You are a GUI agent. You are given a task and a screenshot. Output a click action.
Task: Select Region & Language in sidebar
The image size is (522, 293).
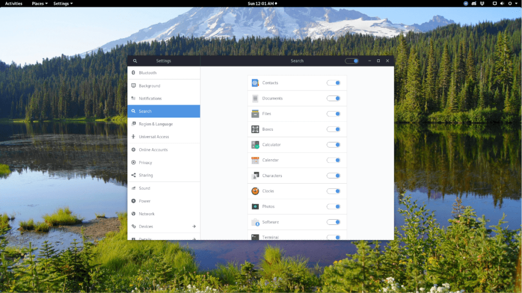pos(136,124)
